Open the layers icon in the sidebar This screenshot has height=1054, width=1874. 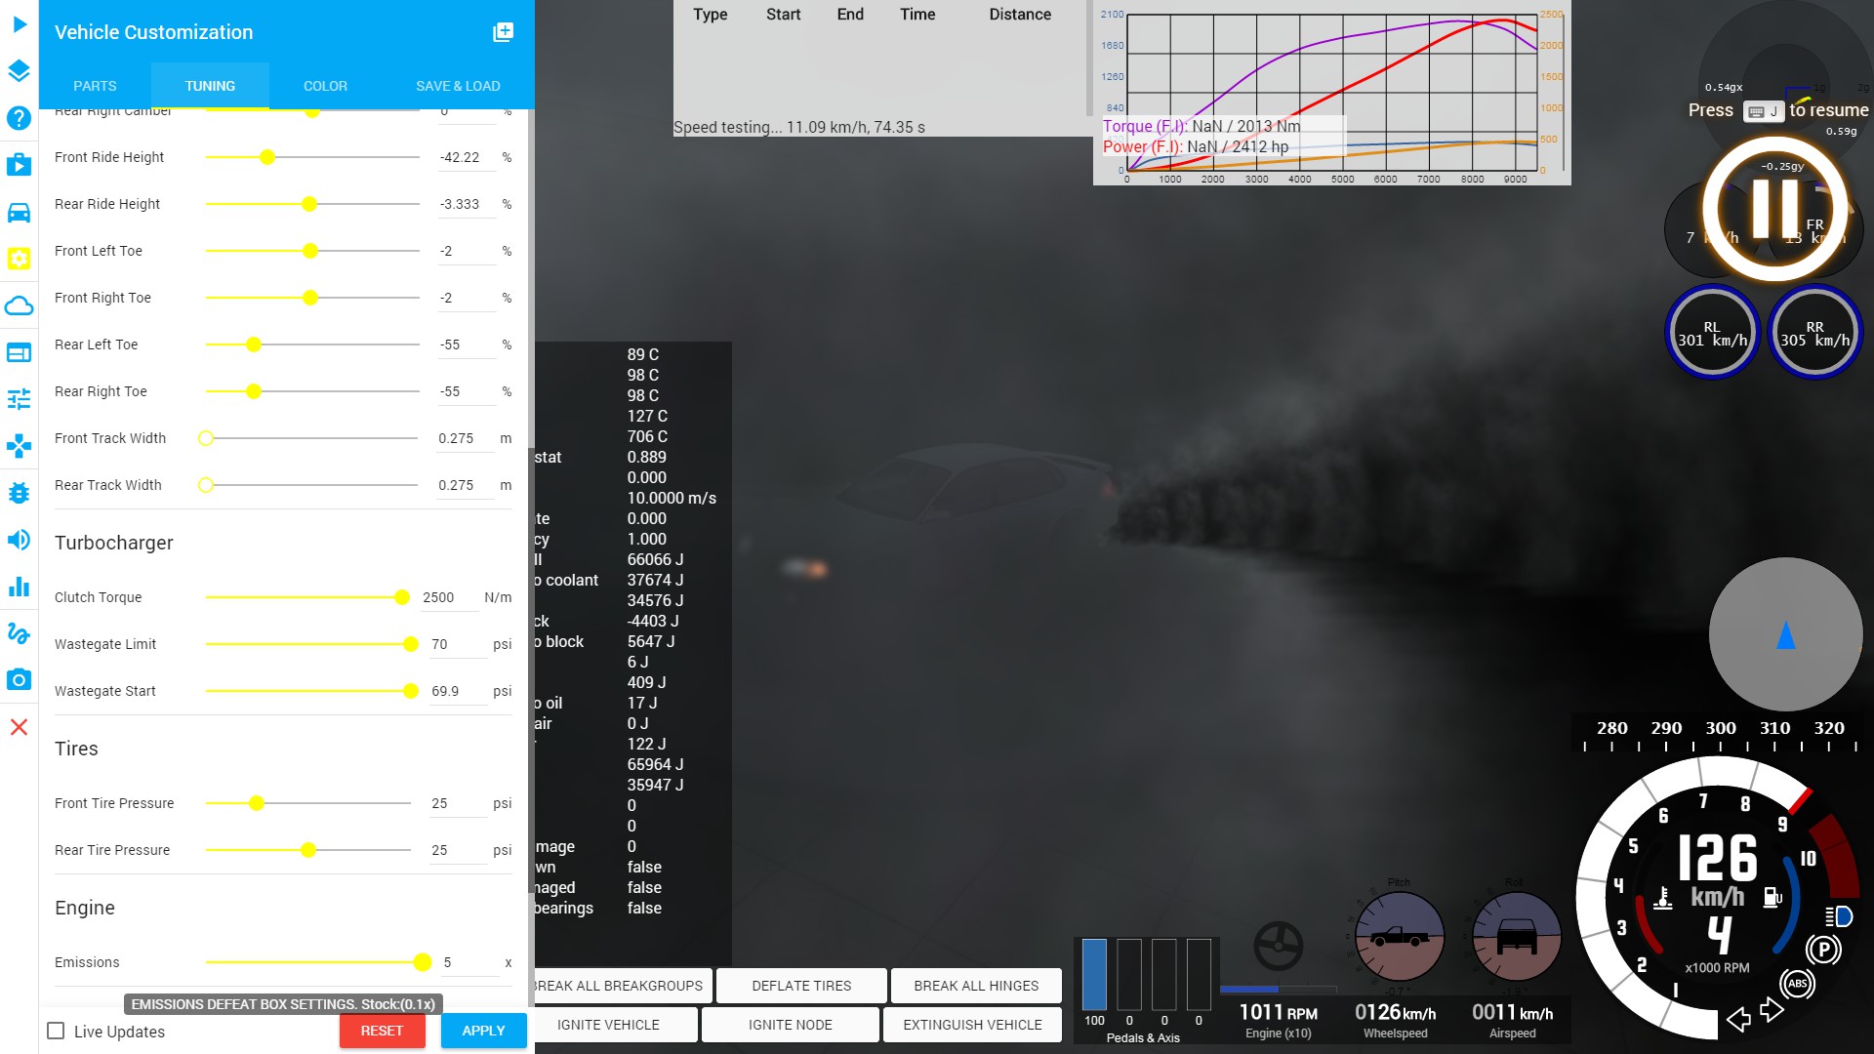pos(19,71)
